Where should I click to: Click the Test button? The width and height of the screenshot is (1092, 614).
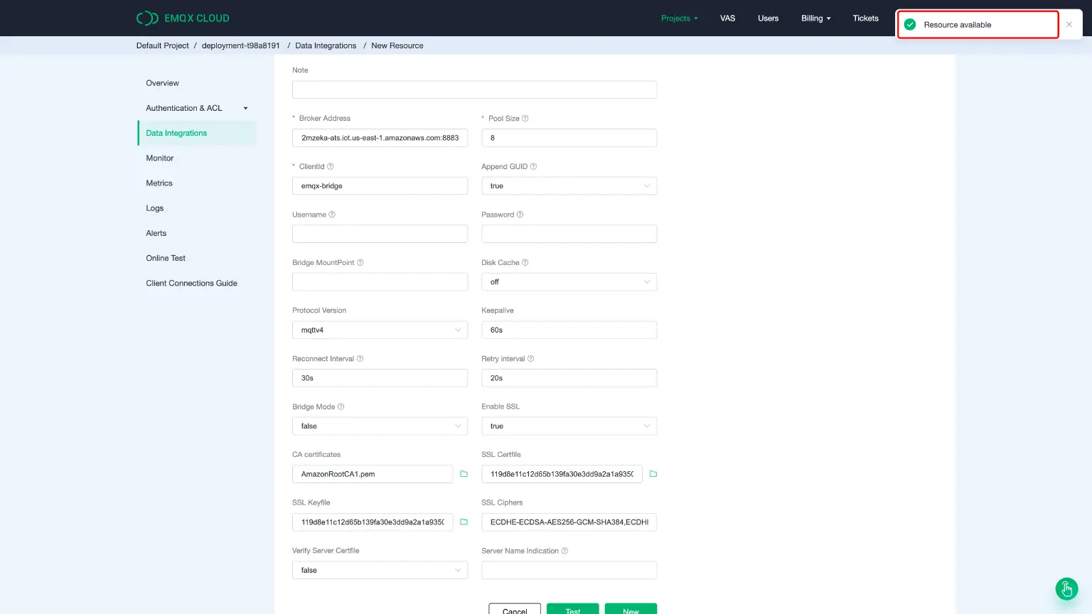(x=572, y=610)
